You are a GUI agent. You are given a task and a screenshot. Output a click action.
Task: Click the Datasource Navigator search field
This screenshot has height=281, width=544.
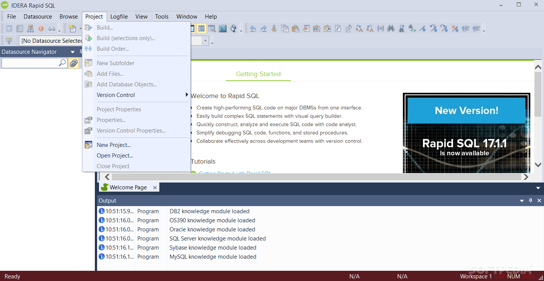coord(30,63)
